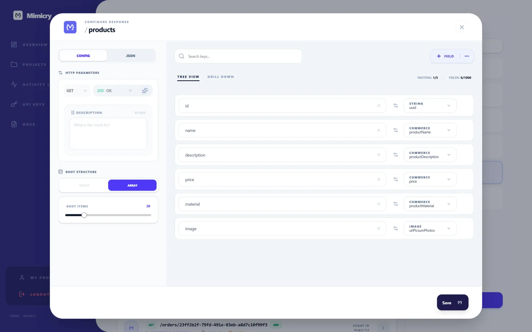The height and width of the screenshot is (332, 532).
Task: Open field settings for the material row
Action: pos(396,204)
